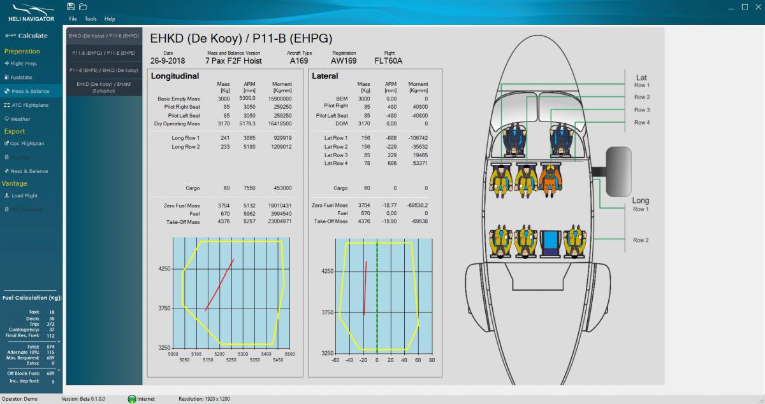Click the Save disk icon
This screenshot has width=765, height=404.
point(71,7)
